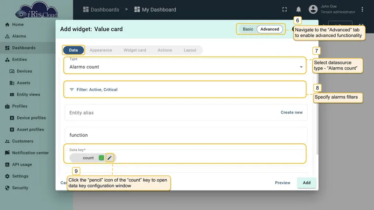The width and height of the screenshot is (374, 210).
Task: Switch to Advanced mode
Action: pyautogui.click(x=270, y=29)
